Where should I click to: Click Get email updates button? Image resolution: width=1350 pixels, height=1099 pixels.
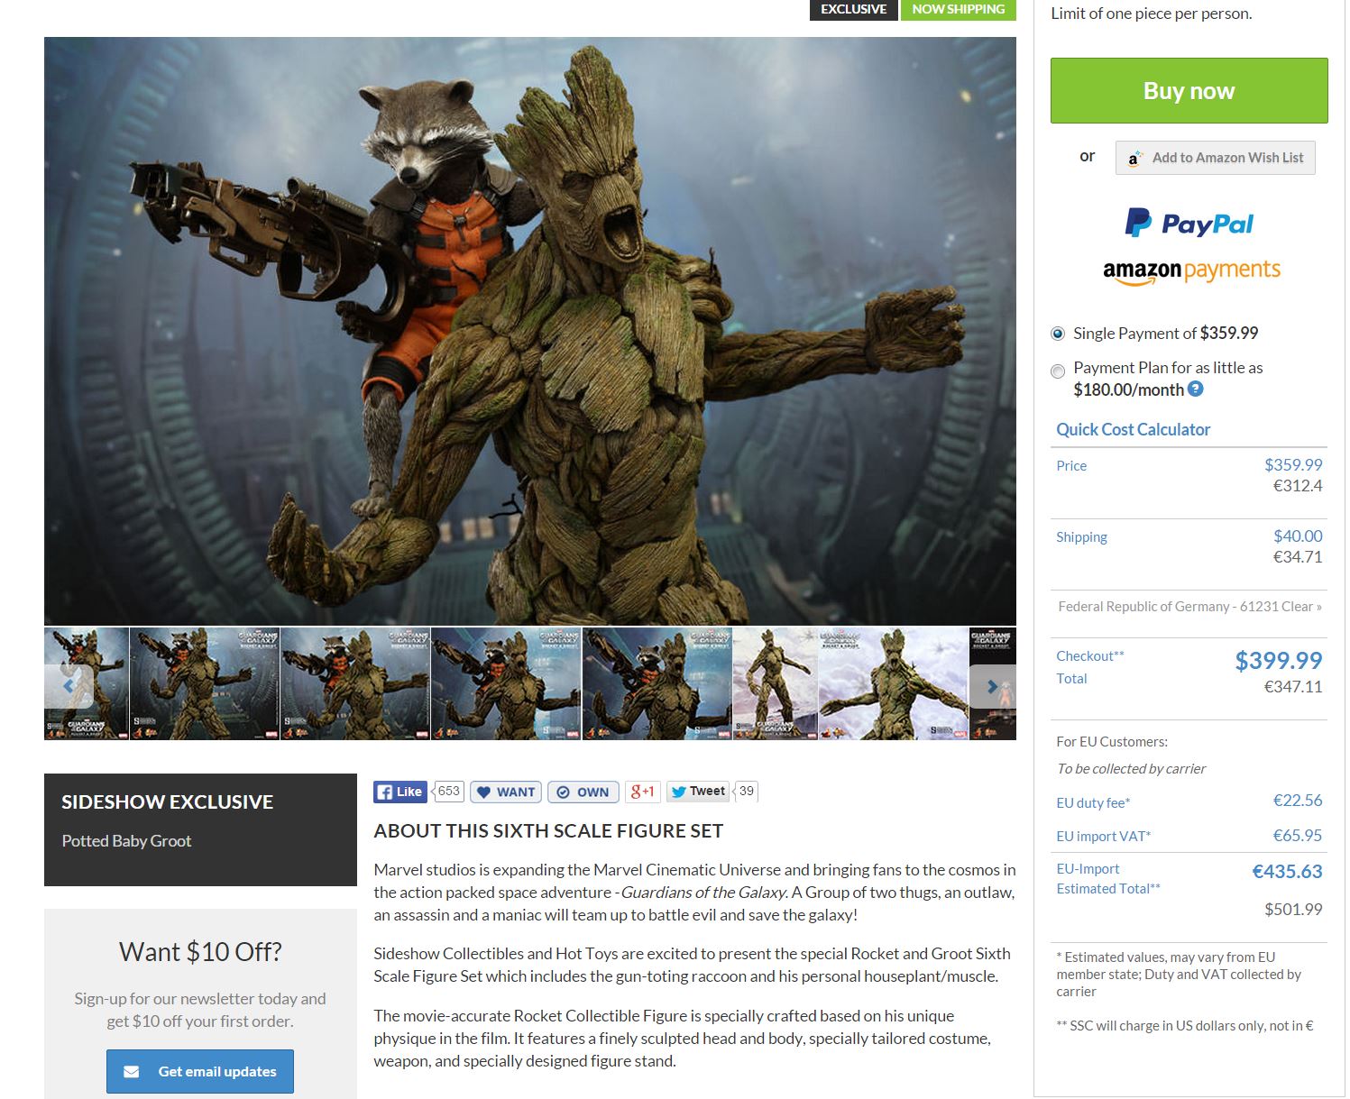[200, 1071]
